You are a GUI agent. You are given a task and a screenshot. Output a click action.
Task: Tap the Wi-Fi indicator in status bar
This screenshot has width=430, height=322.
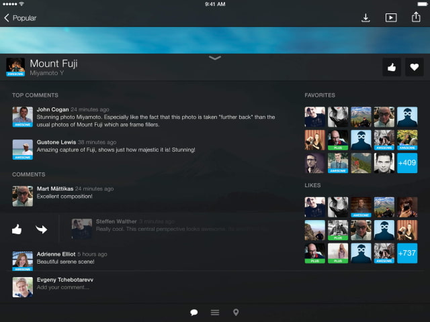21,4
